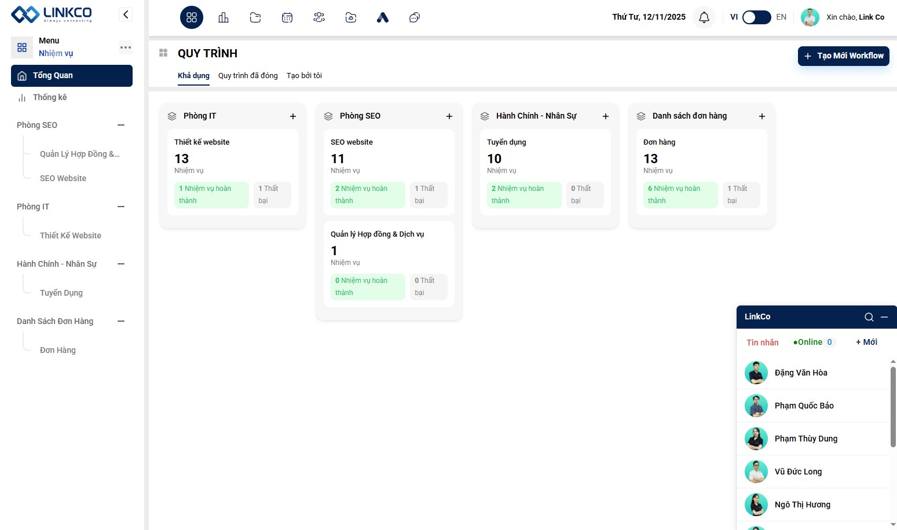Switch to Tạo bởi tôi tab
Viewport: 897px width, 530px height.
click(304, 76)
